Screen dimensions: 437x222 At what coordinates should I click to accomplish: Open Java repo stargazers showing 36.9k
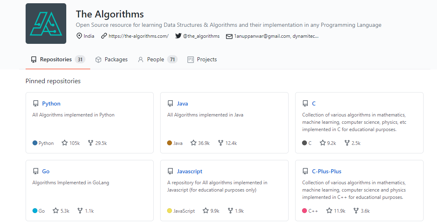pyautogui.click(x=200, y=143)
